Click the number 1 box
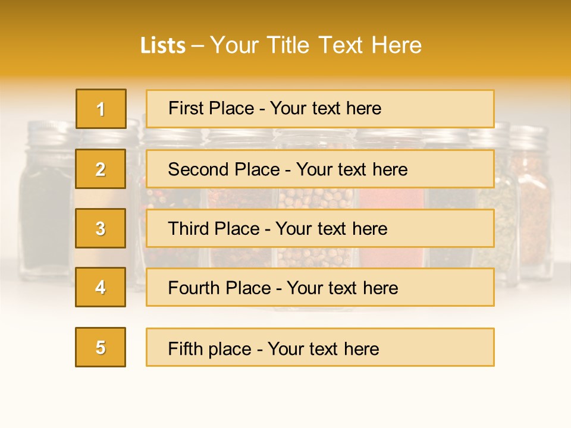 101,109
